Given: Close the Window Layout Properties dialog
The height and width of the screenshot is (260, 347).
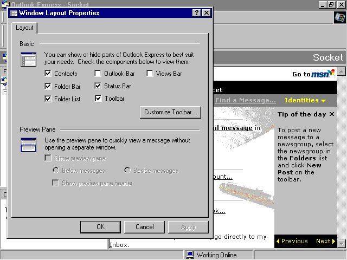Looking at the screenshot, I should pos(206,13).
